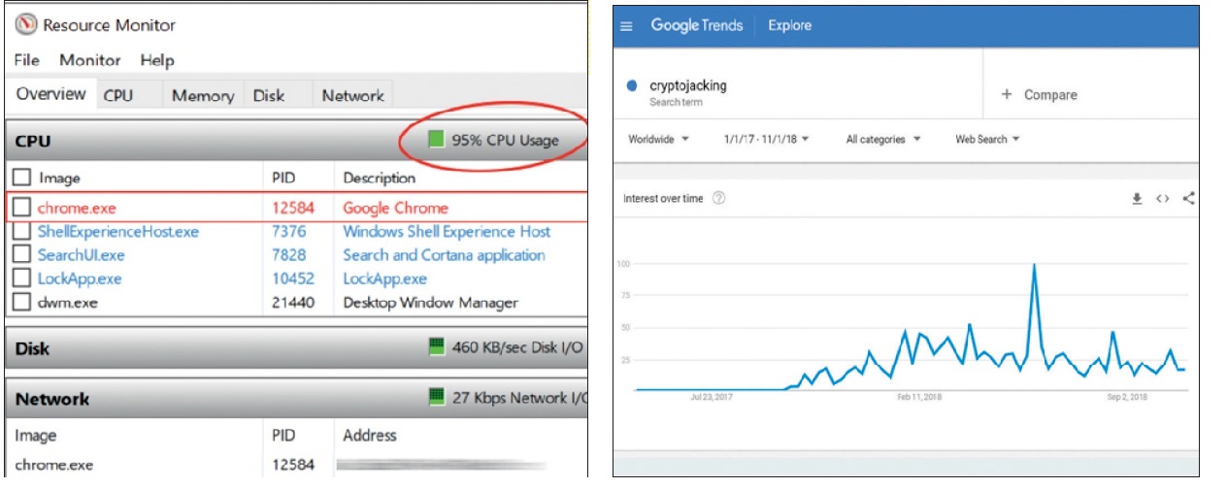Check the dwm.exe checkbox

[21, 302]
